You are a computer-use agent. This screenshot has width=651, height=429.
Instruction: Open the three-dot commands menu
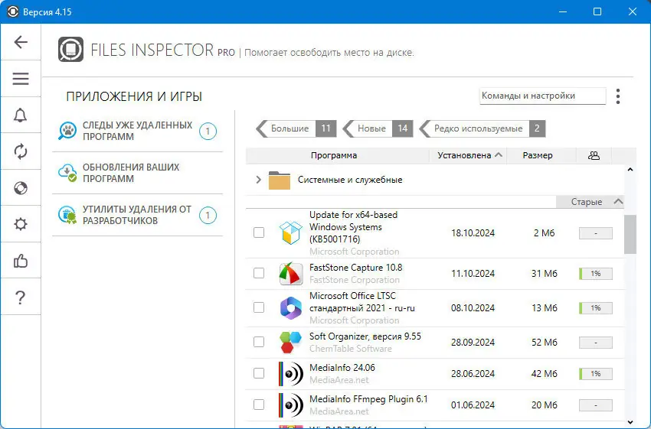pos(618,96)
